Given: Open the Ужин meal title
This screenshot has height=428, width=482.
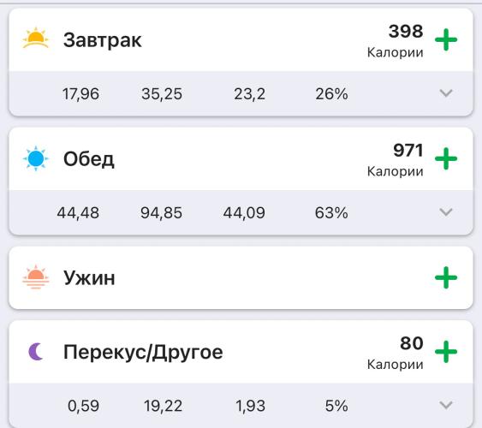Looking at the screenshot, I should point(89,277).
